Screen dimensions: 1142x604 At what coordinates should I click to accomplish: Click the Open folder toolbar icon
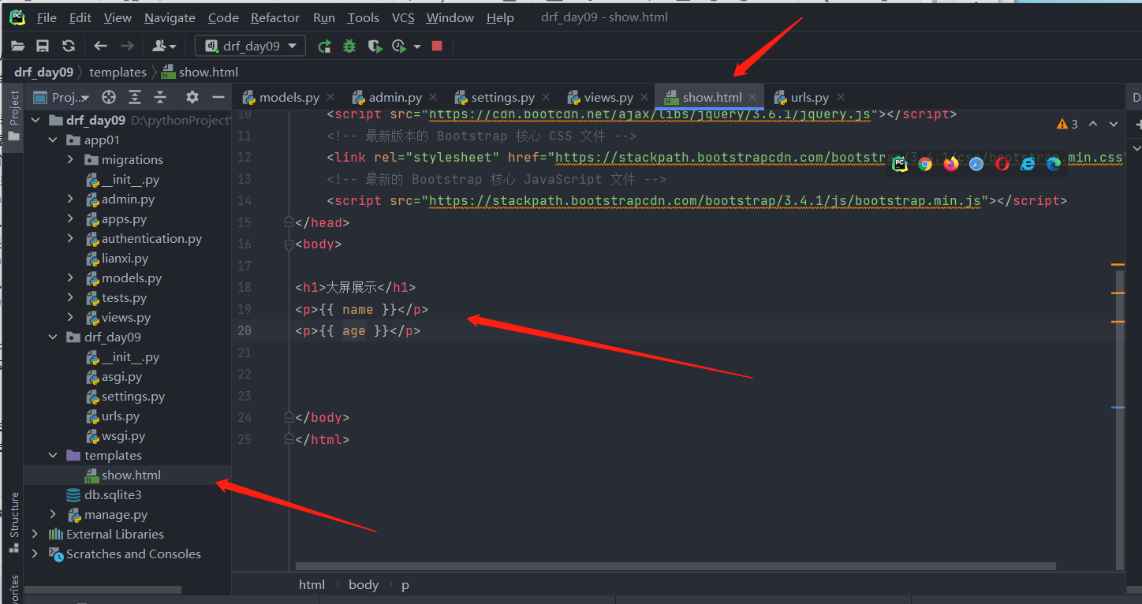17,47
